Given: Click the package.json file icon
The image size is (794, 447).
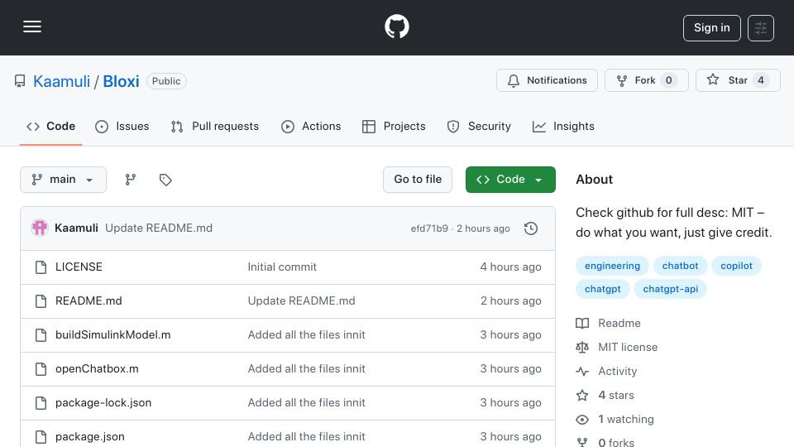Looking at the screenshot, I should click(x=41, y=437).
